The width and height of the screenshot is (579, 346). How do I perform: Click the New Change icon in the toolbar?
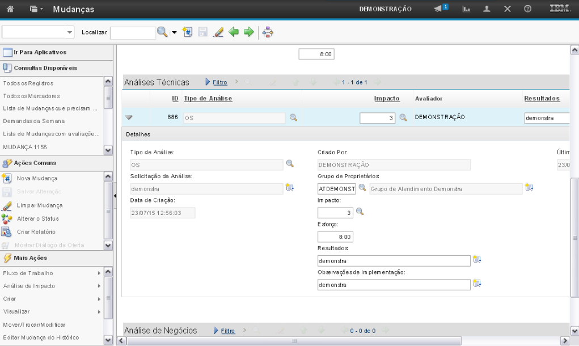[x=189, y=32]
